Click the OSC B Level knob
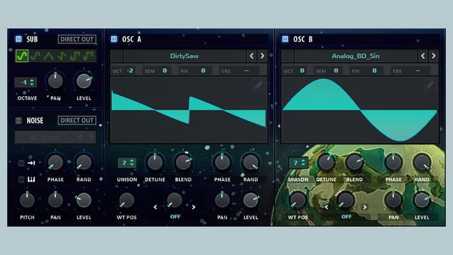The image size is (453, 255). [x=422, y=200]
